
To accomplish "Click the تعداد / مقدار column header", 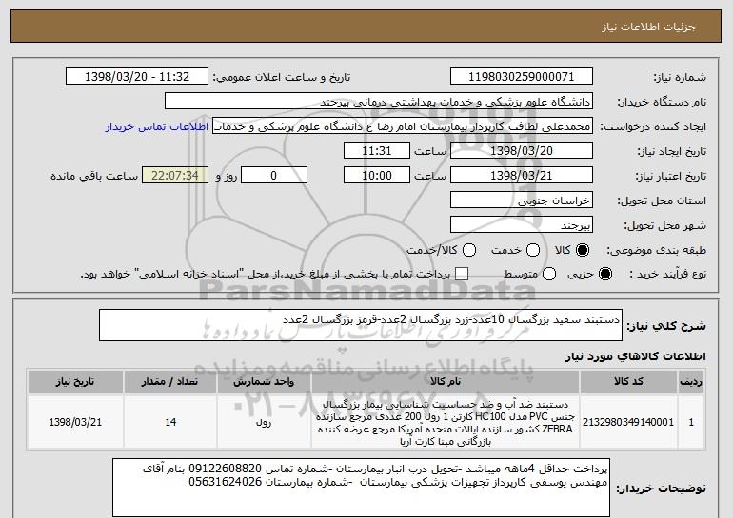I will tap(170, 382).
